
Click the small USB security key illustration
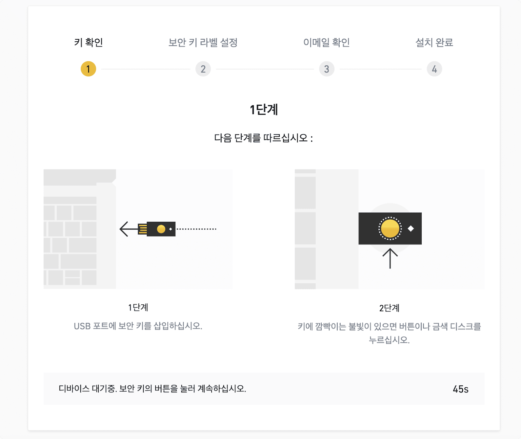[x=157, y=229]
